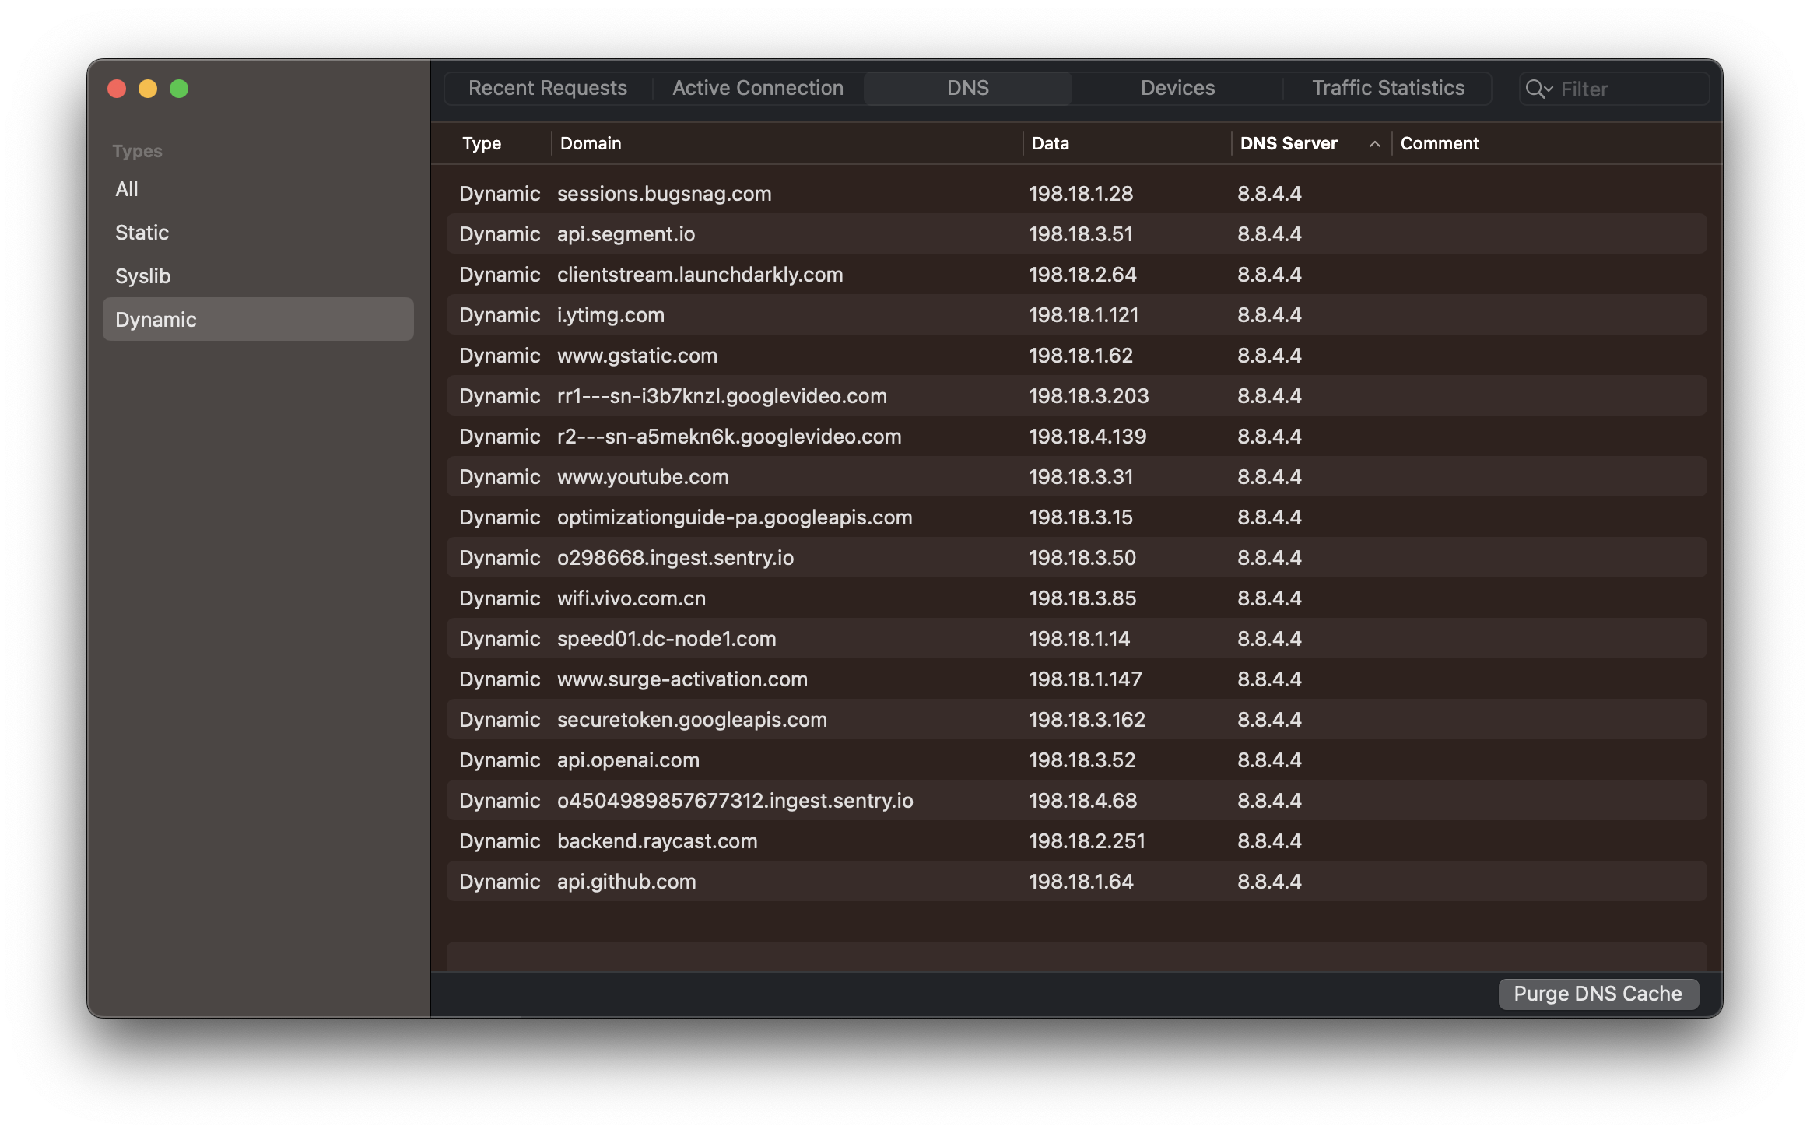
Task: Click the green zoom window button
Action: point(179,89)
